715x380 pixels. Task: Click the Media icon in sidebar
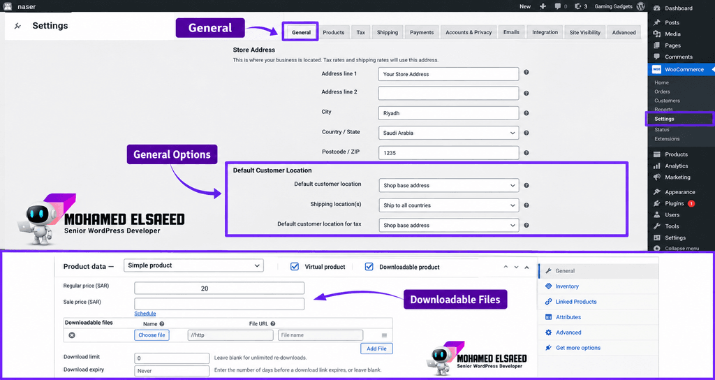(656, 34)
